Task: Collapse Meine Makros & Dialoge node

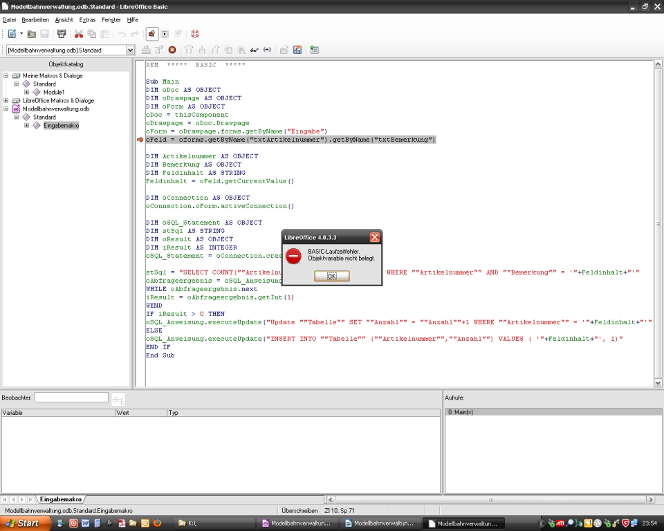Action: [6, 75]
